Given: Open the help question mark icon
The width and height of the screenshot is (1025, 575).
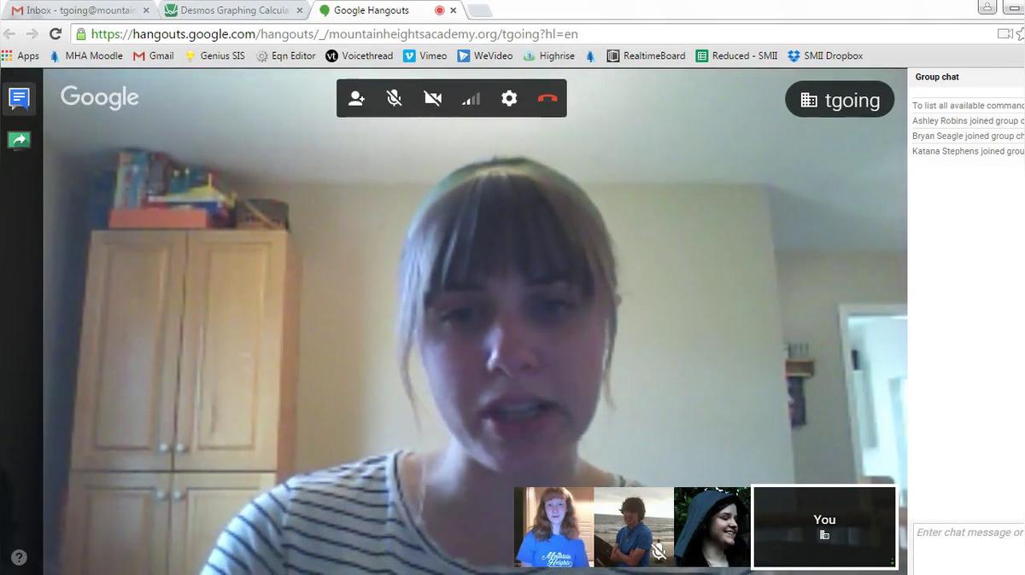Looking at the screenshot, I should [x=19, y=558].
